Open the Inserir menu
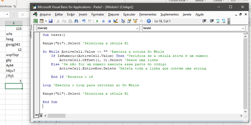 tap(83, 14)
